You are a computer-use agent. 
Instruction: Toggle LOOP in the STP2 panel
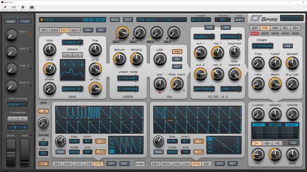[x=198, y=152]
